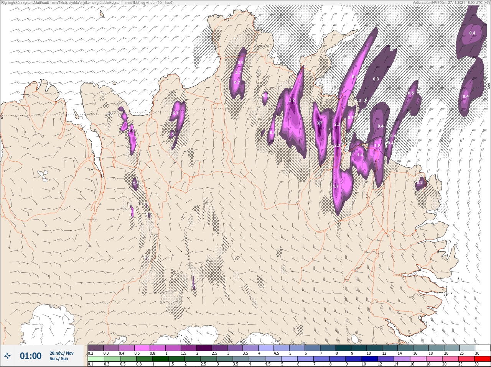Screen dimensions: 491x367
Task: Select the white swatch labeled 30 in upper legend
Action: [482, 348]
